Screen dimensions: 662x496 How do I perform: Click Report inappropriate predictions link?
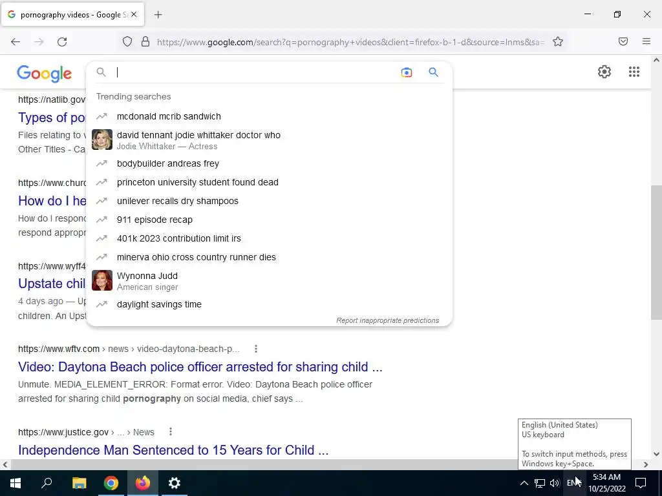pyautogui.click(x=388, y=320)
